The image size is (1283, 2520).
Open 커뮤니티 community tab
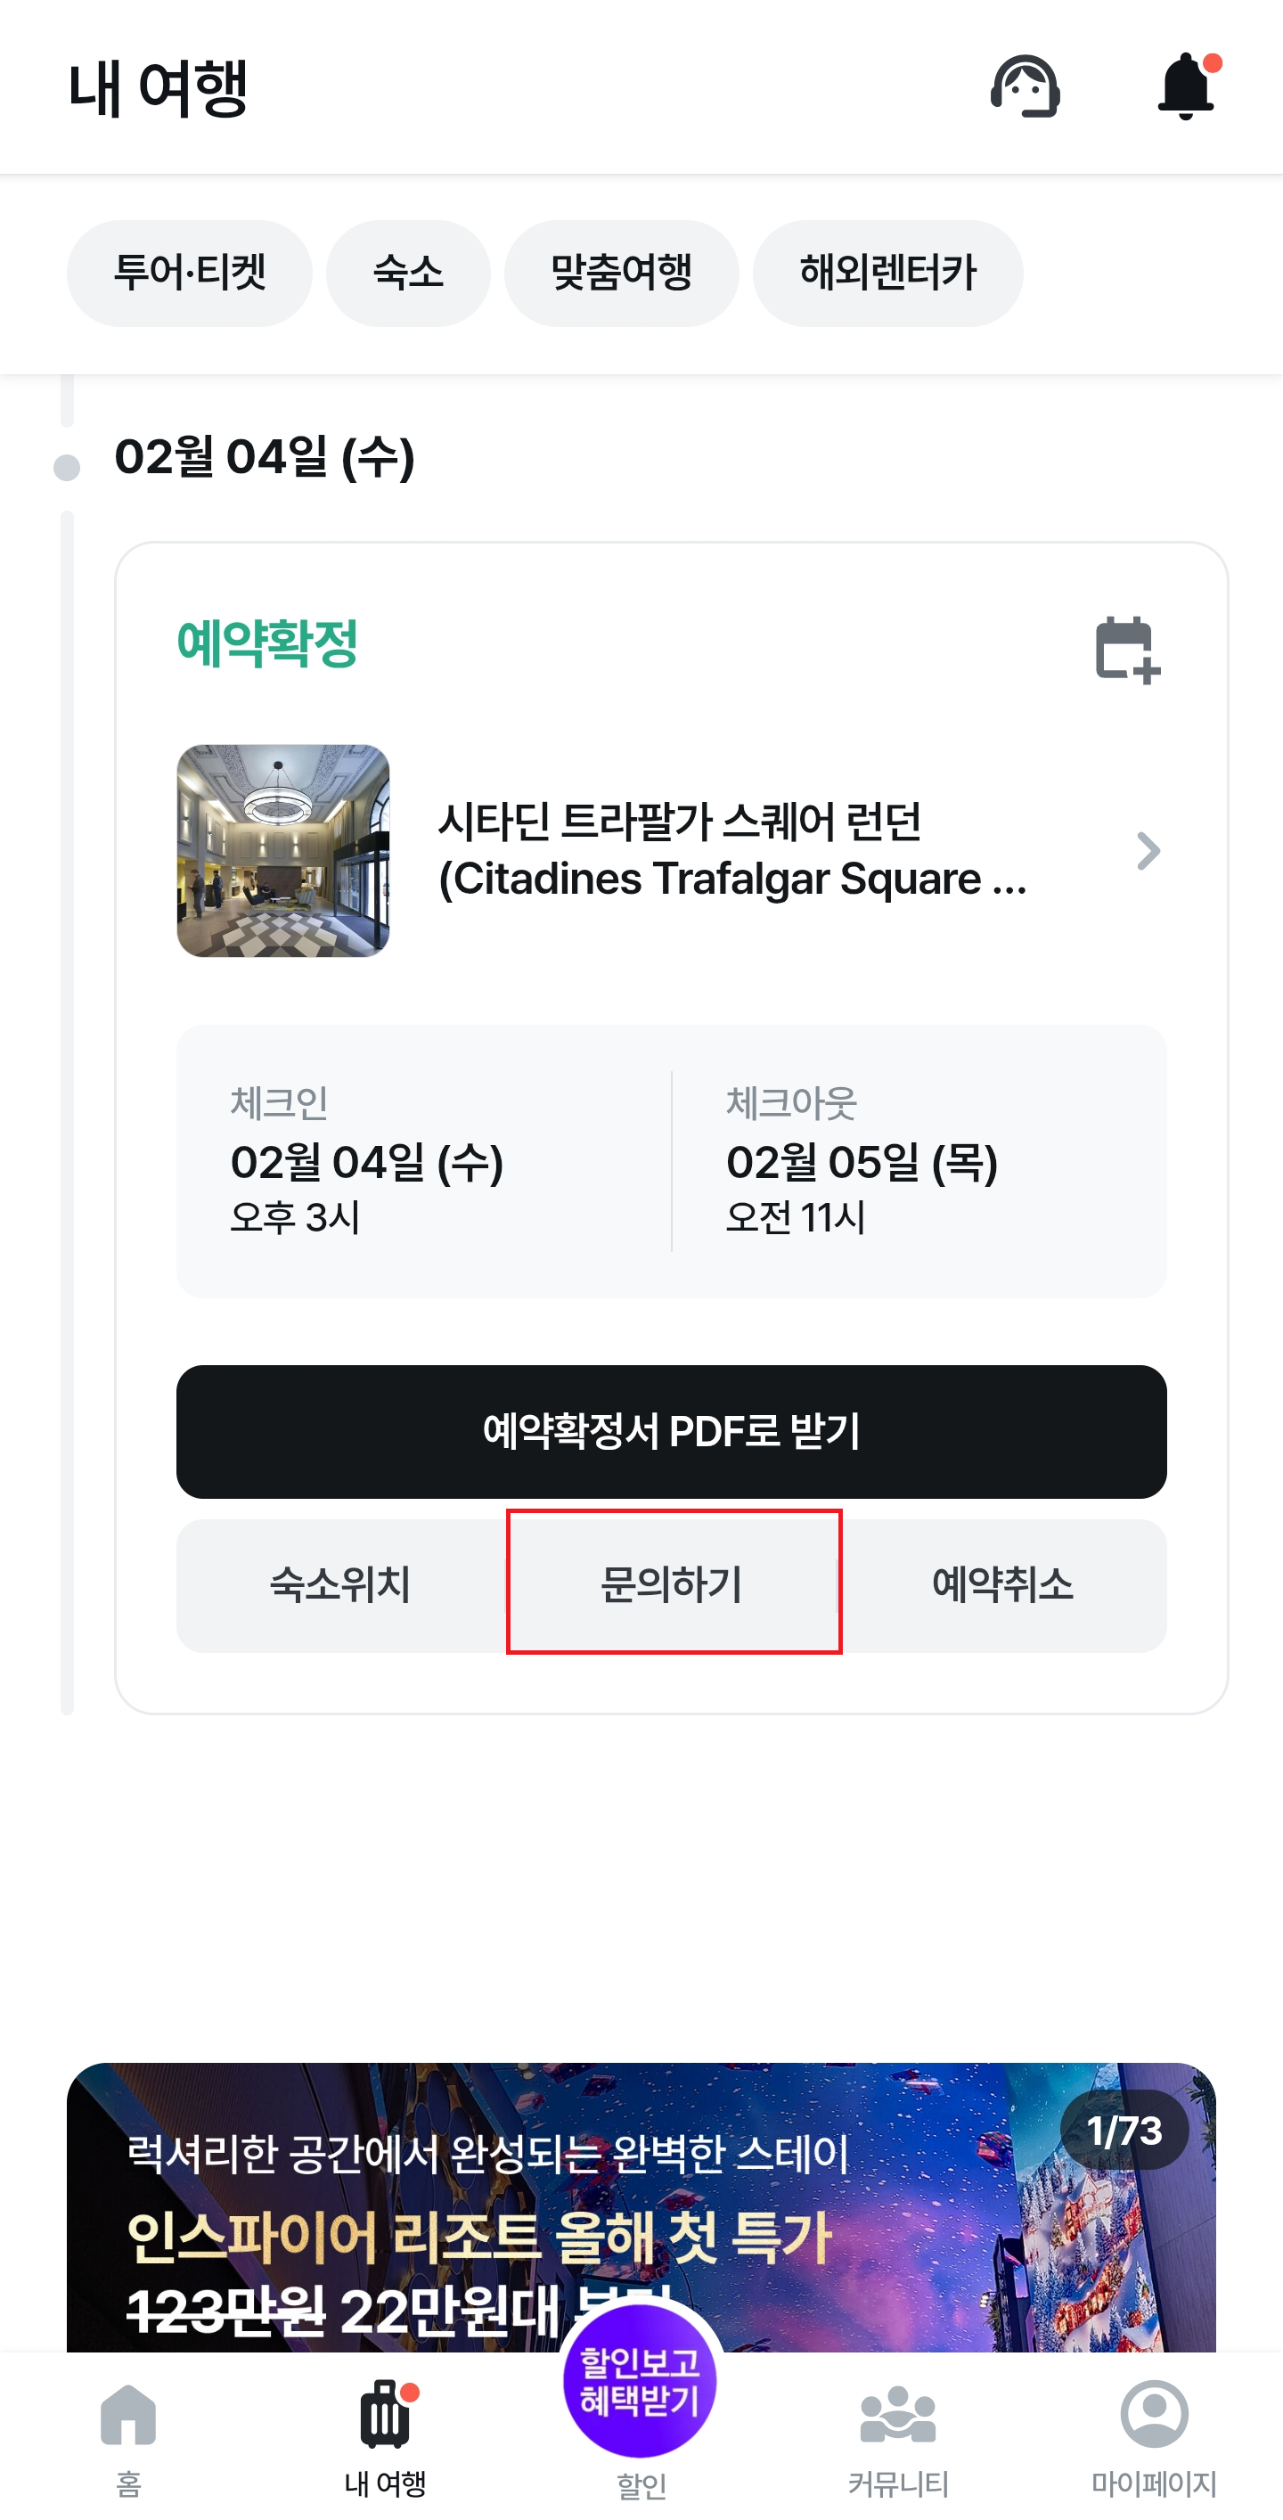pos(898,2436)
